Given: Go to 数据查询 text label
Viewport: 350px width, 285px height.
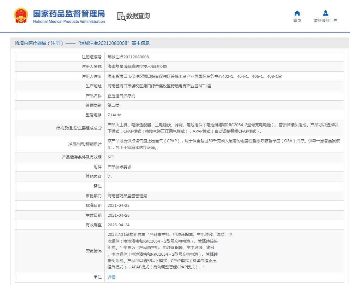Looking at the screenshot, I should pyautogui.click(x=138, y=16).
